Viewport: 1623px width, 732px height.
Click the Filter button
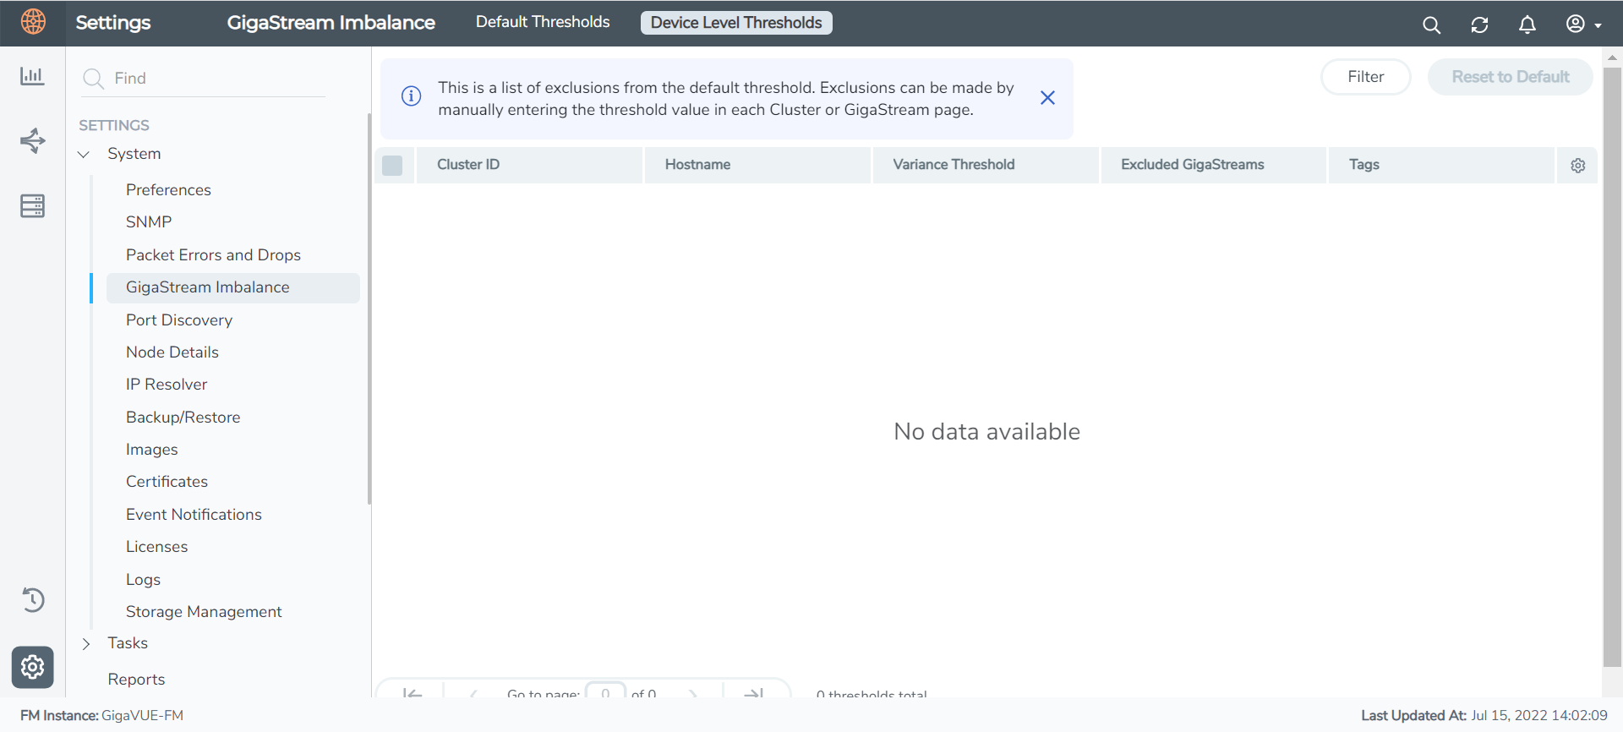[1365, 77]
